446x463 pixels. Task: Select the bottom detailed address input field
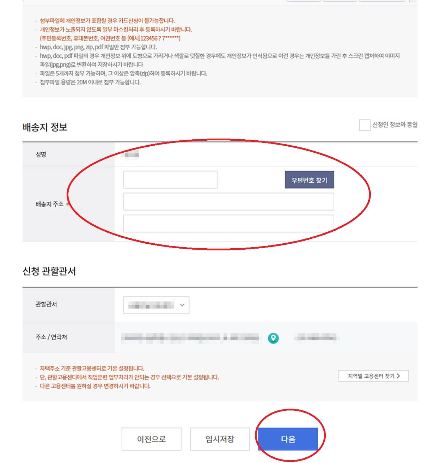(228, 223)
